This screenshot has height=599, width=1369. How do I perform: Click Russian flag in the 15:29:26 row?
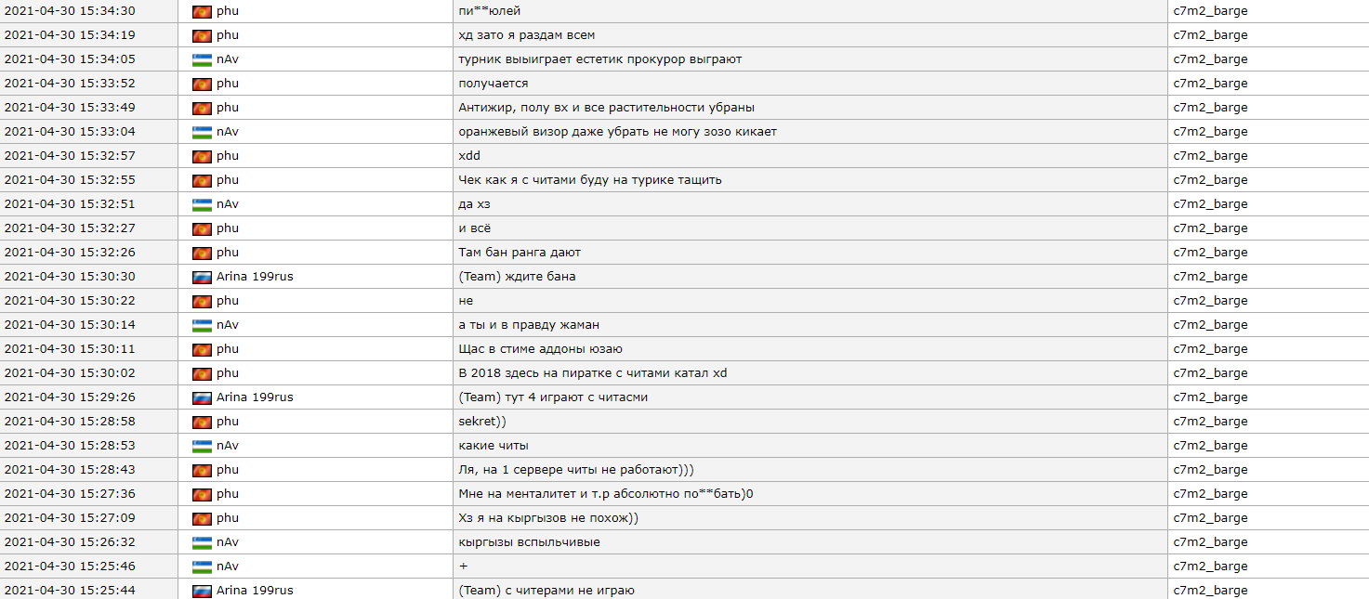202,397
